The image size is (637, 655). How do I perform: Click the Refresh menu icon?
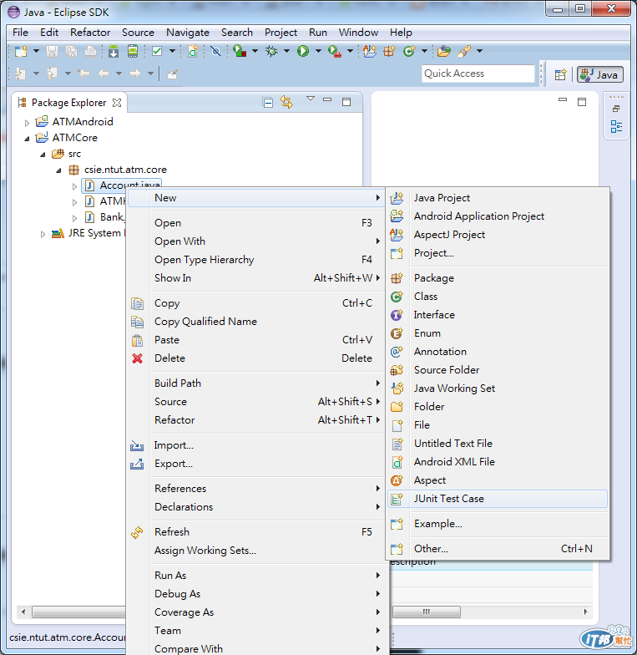137,532
